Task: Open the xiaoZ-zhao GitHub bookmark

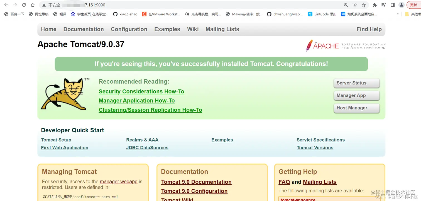Action: pos(125,14)
